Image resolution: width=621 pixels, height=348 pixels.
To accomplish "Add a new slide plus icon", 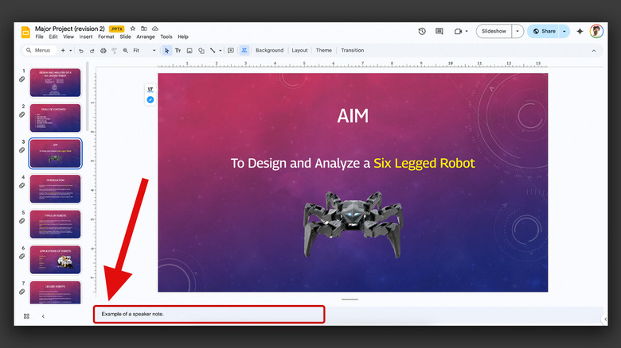I will tap(63, 51).
